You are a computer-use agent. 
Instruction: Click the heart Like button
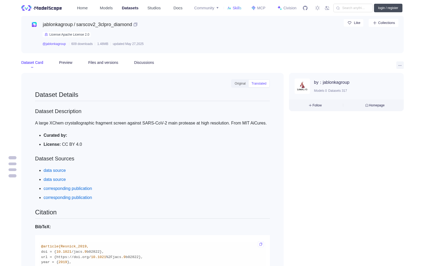click(354, 23)
